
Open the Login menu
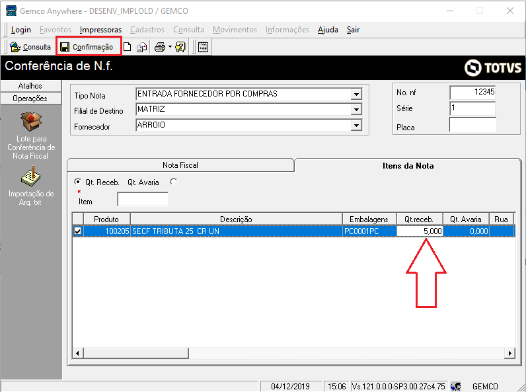pyautogui.click(x=20, y=30)
